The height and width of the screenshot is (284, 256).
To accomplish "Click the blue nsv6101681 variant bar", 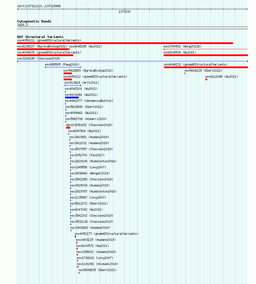I will pyautogui.click(x=72, y=98).
